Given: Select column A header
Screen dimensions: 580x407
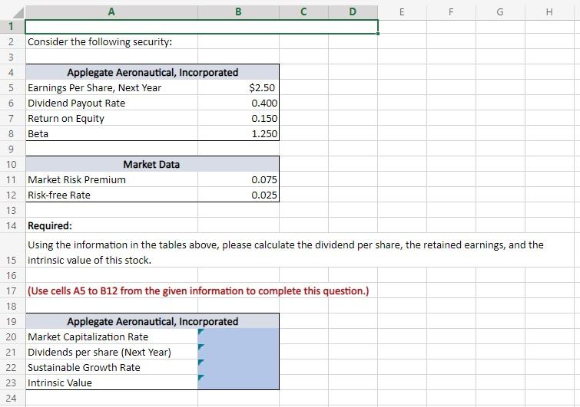Looking at the screenshot, I should (x=111, y=11).
